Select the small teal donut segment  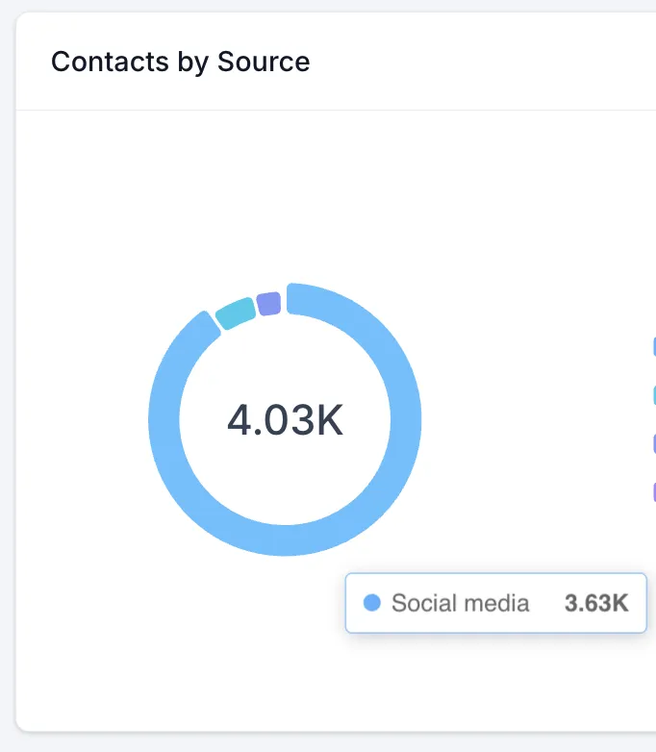point(236,313)
